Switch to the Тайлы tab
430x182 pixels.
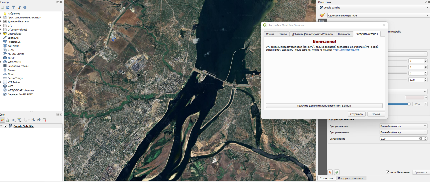click(x=283, y=34)
